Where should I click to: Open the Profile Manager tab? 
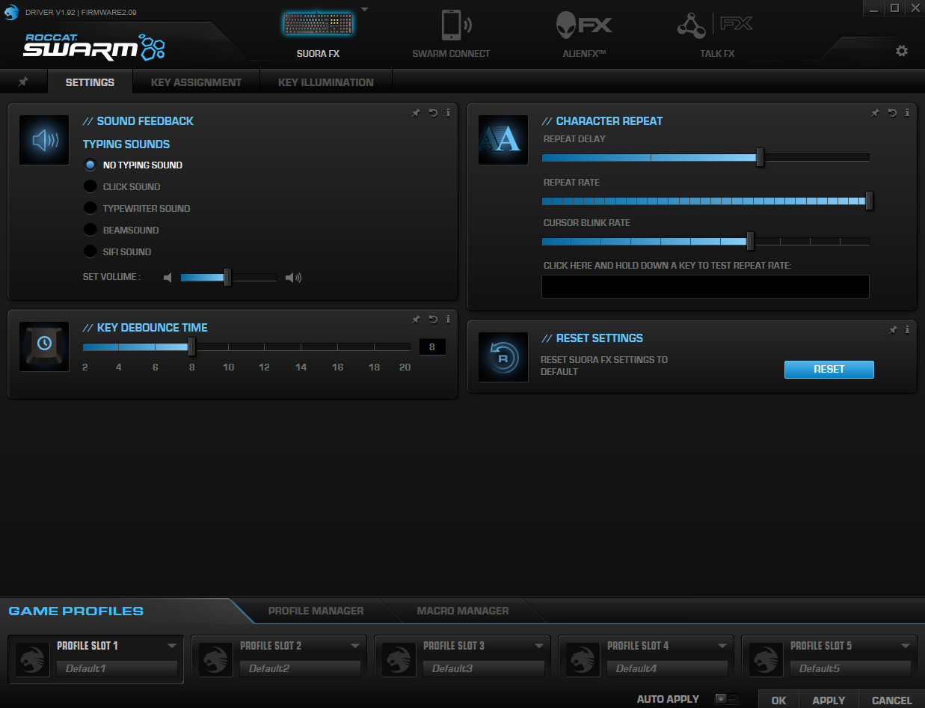tap(316, 611)
